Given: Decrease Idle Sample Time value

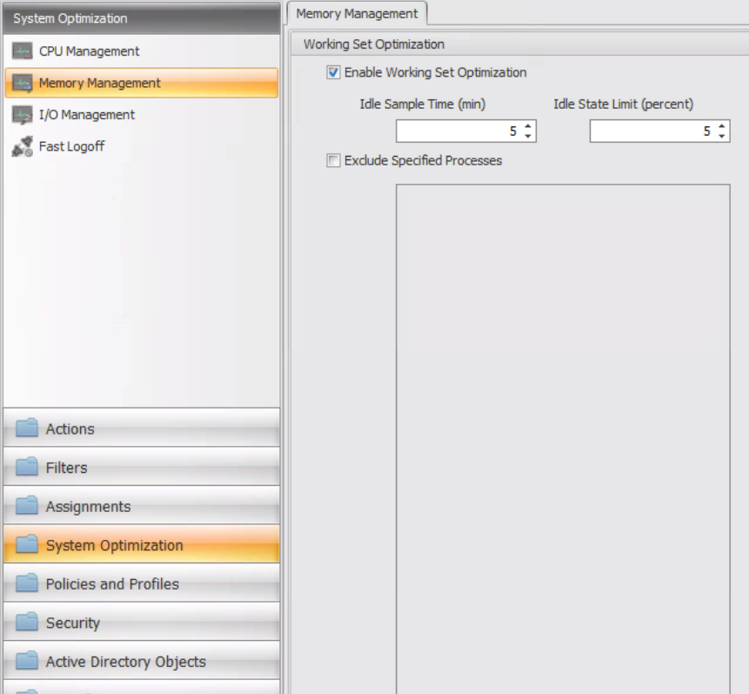Looking at the screenshot, I should coord(528,136).
